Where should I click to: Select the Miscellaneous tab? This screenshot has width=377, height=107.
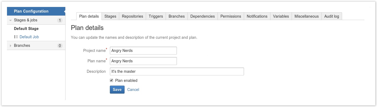point(306,16)
